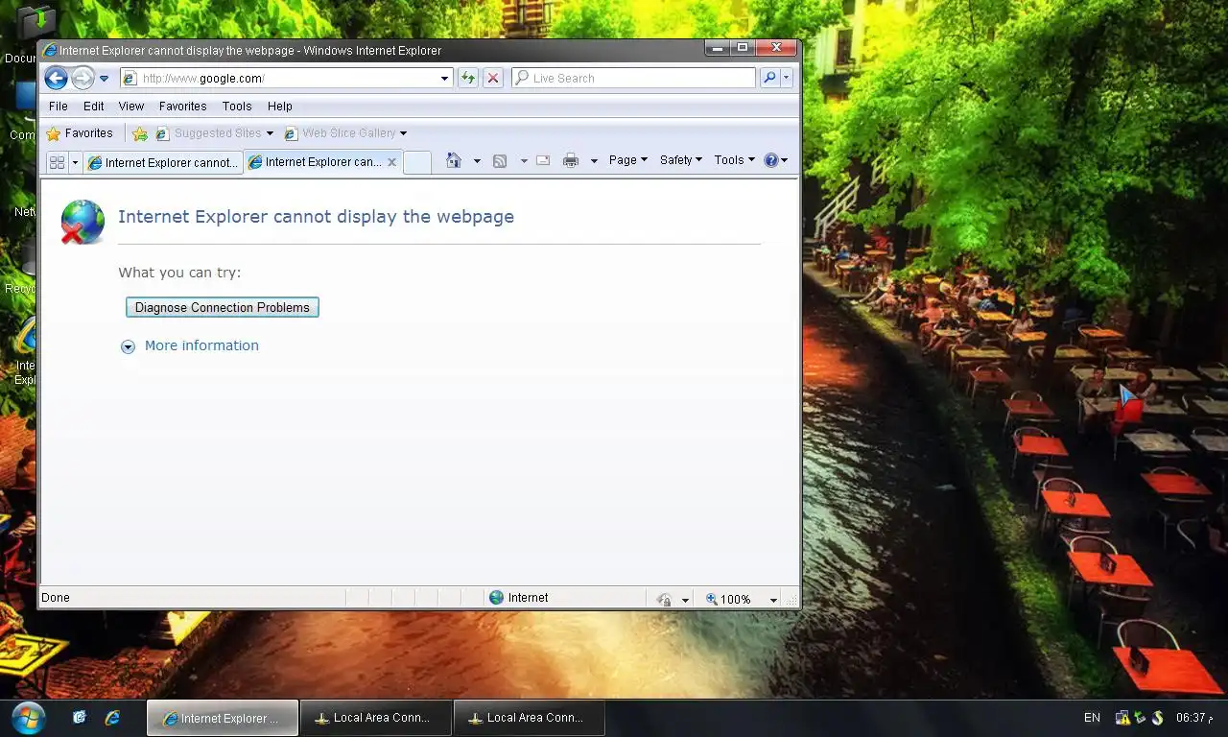The height and width of the screenshot is (737, 1228).
Task: Click the Internet zone indicator in status bar
Action: pyautogui.click(x=519, y=598)
